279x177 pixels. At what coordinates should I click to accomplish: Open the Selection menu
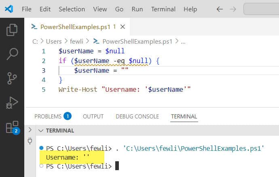coord(72,9)
